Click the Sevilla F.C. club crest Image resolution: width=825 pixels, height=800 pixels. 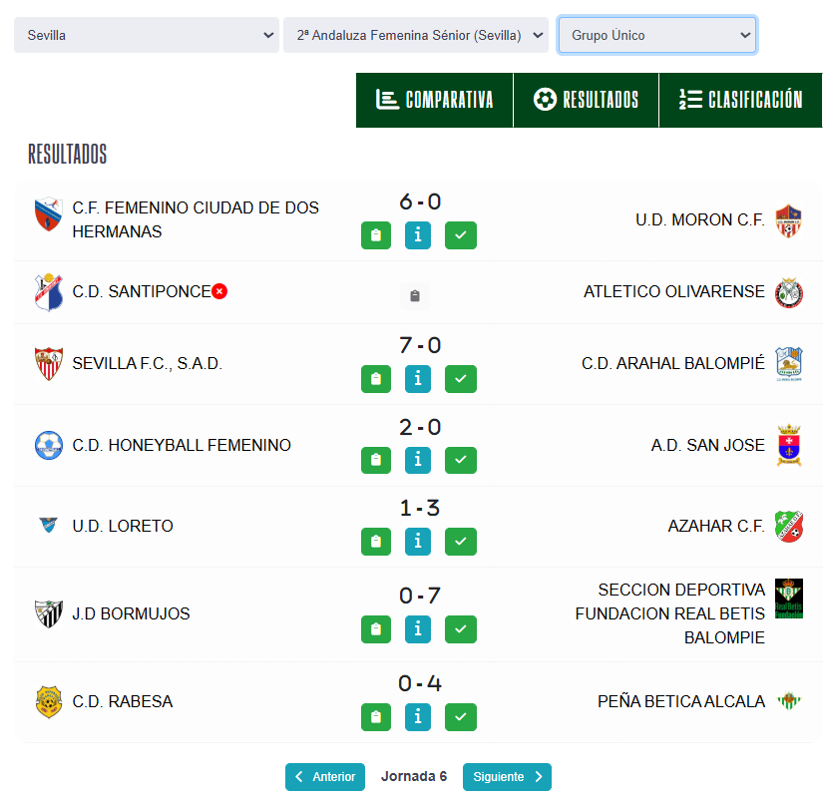click(x=48, y=363)
